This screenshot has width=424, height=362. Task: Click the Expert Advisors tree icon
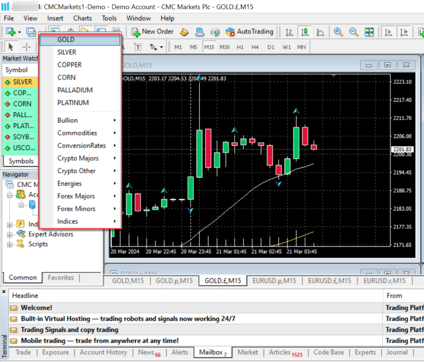point(21,234)
